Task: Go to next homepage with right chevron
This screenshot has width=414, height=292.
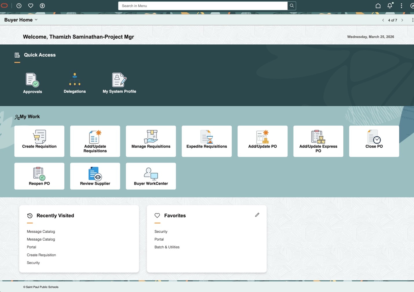Action: click(x=402, y=20)
